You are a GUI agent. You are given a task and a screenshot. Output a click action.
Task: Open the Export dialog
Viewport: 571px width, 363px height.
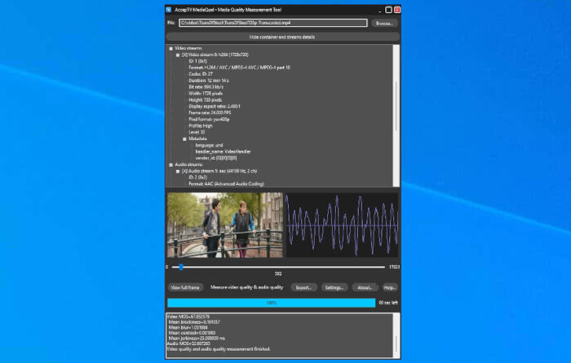click(304, 287)
